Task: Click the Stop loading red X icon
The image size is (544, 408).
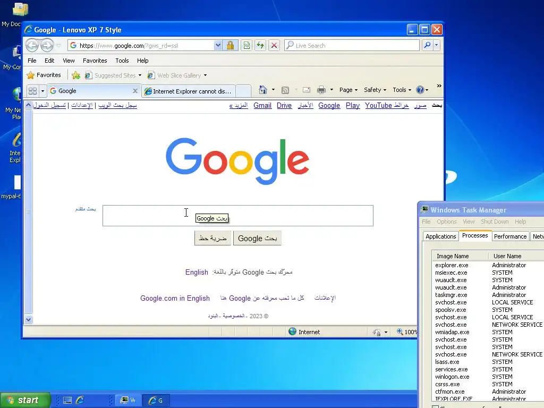Action: coord(274,46)
